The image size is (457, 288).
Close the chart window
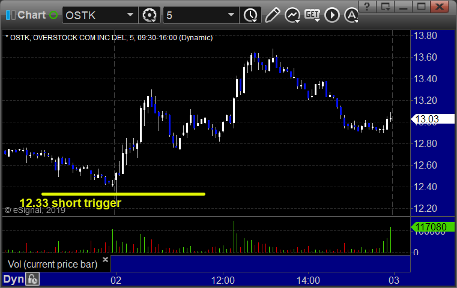(x=440, y=6)
